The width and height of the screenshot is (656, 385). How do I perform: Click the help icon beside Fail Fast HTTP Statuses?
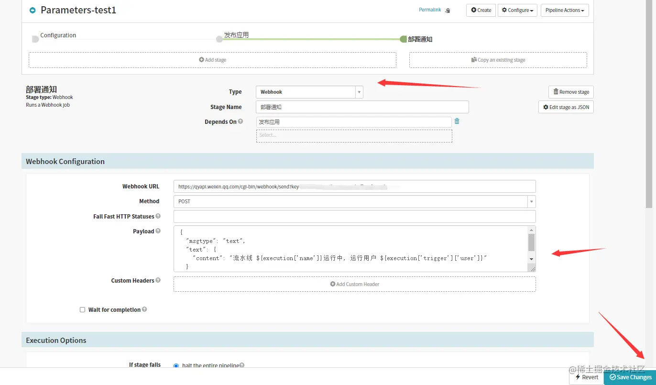[x=158, y=216]
